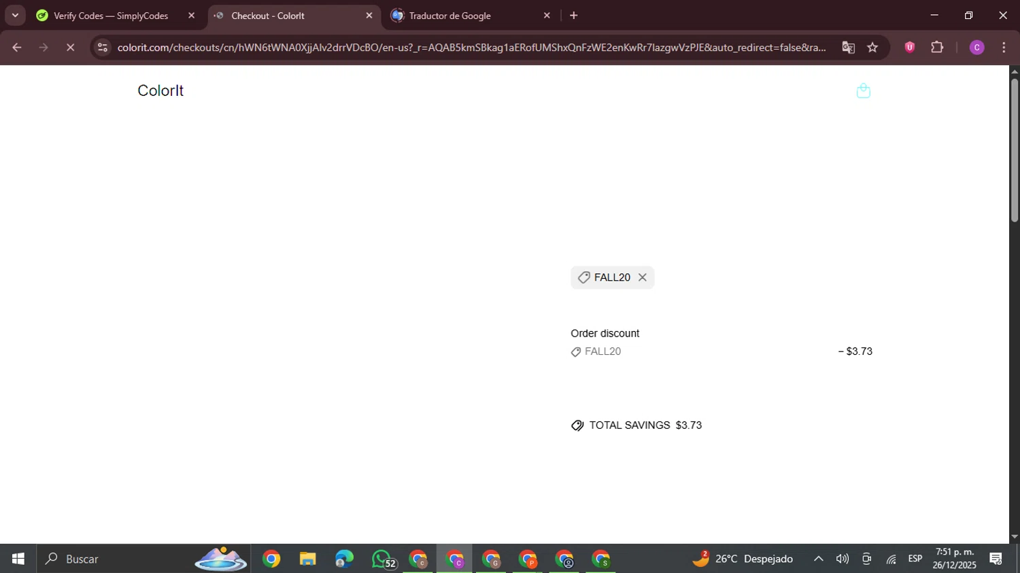Open the uBlock shield extension
Viewport: 1020px width, 573px height.
(910, 47)
